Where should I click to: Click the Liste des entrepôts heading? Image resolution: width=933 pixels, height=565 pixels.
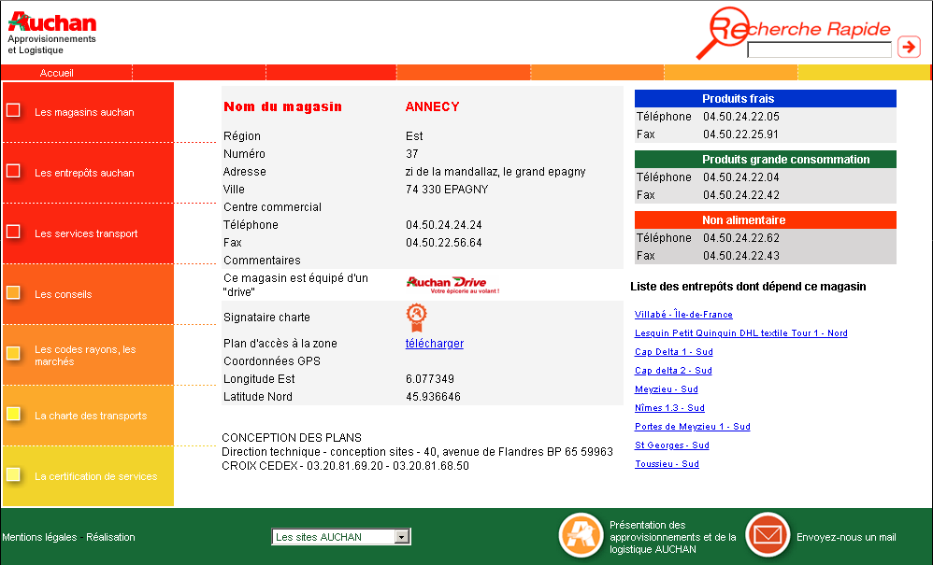point(748,287)
